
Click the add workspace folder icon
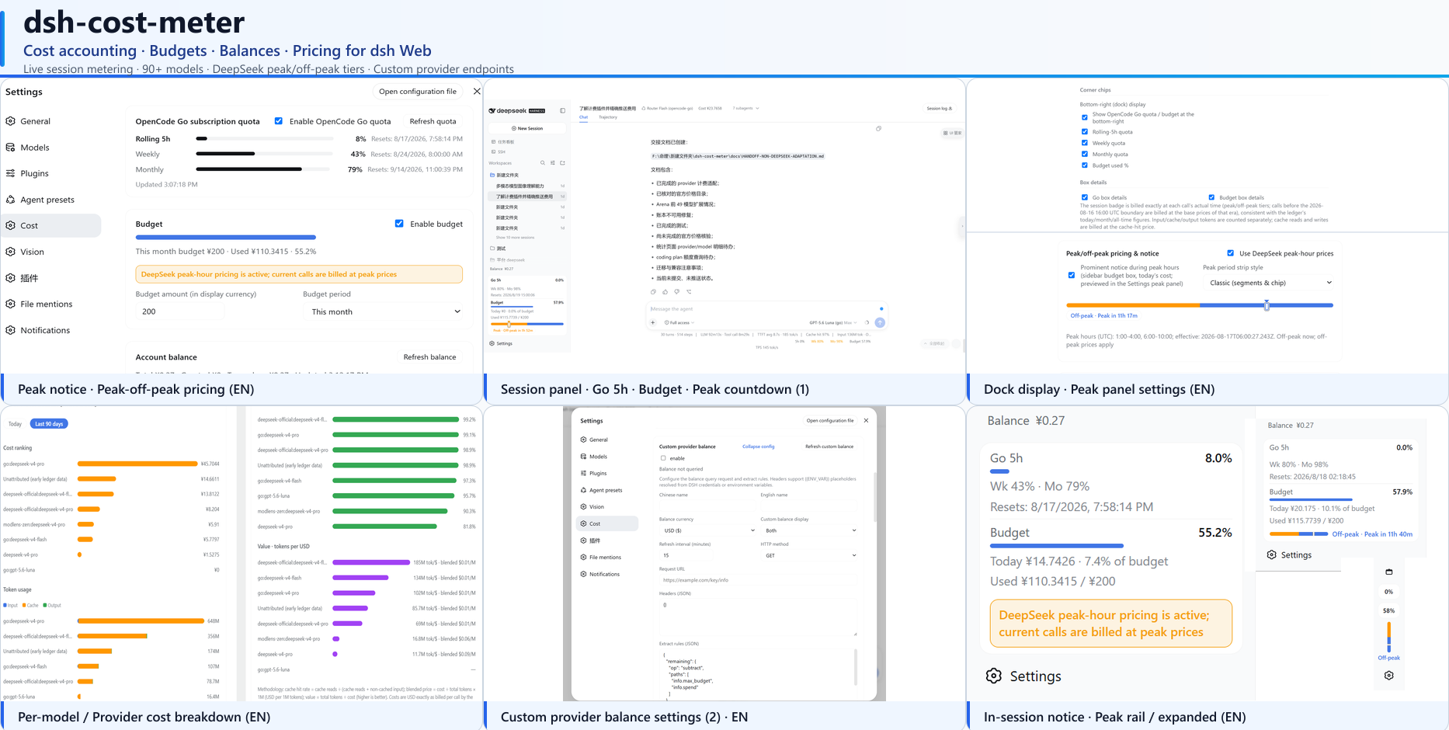[x=562, y=163]
